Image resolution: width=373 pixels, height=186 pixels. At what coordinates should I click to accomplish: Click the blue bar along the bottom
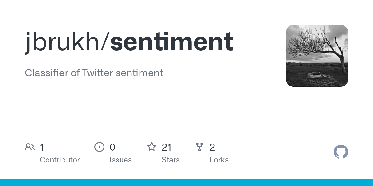pyautogui.click(x=186, y=182)
